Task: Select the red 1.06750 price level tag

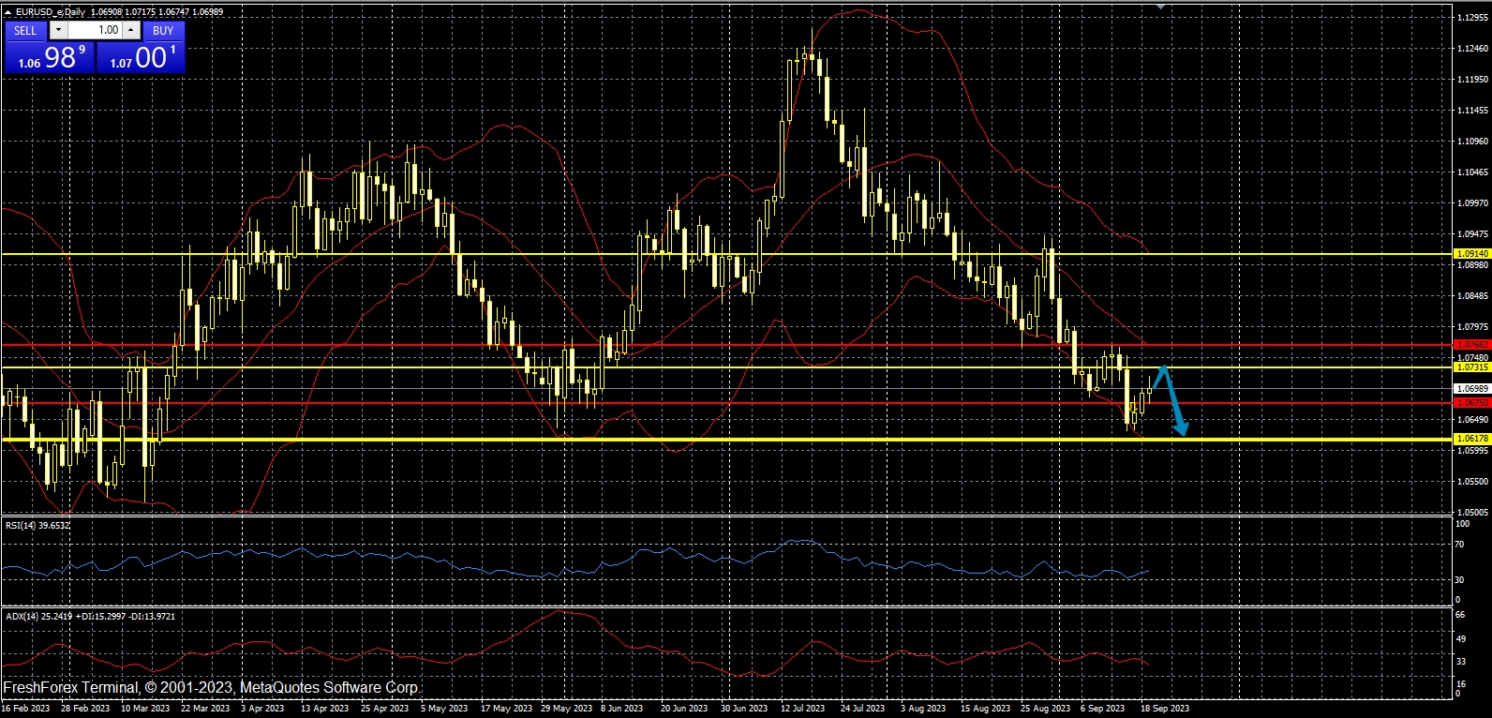Action: click(1471, 403)
